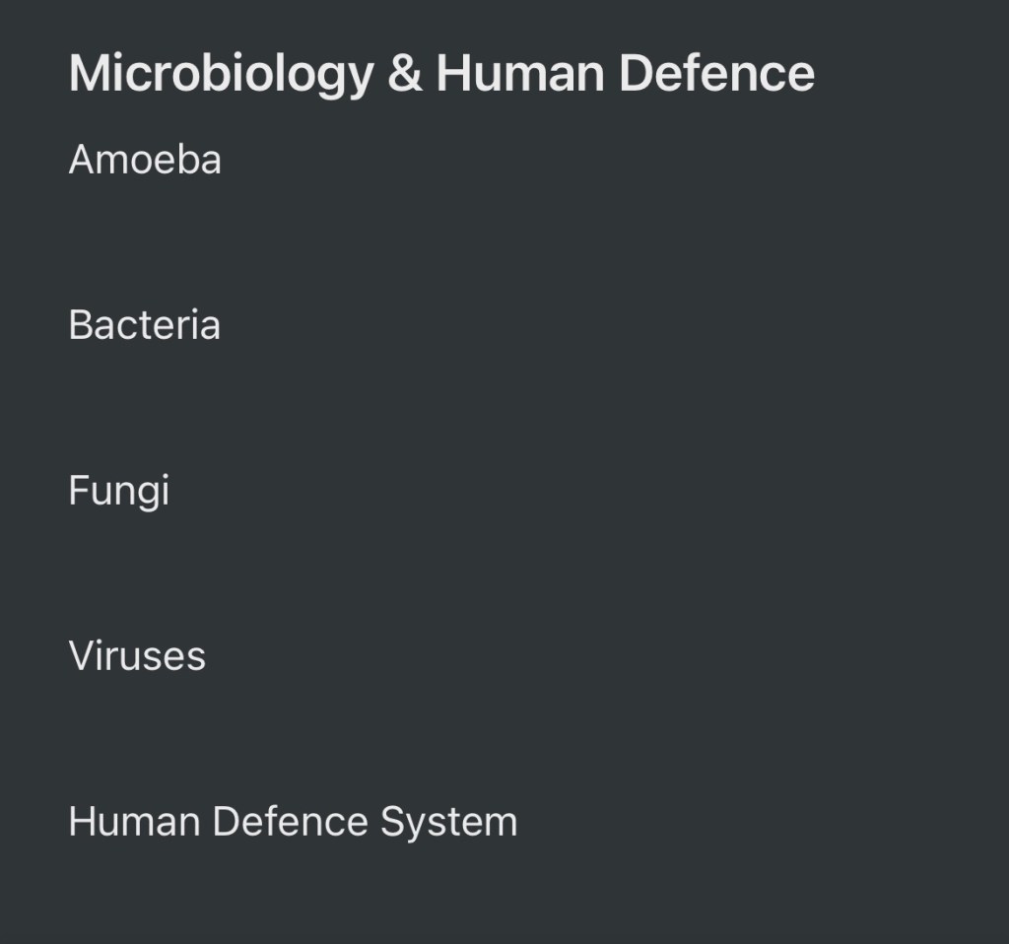Select the Bacteria topic
This screenshot has height=944, width=1009.
tap(144, 325)
